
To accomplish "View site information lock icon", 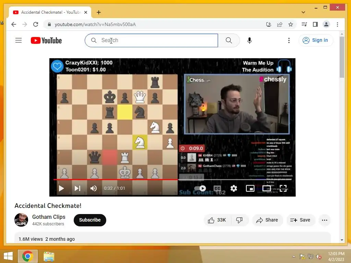I will (x=49, y=24).
